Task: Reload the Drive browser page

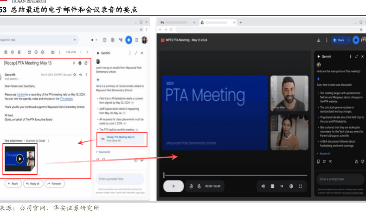Action: [x=171, y=30]
